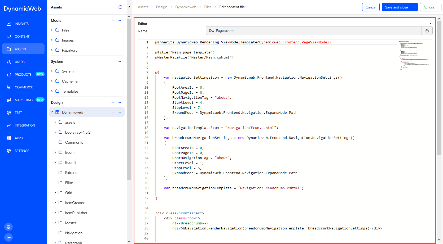This screenshot has width=443, height=244.
Task: Add new item under Design
Action: (x=113, y=102)
